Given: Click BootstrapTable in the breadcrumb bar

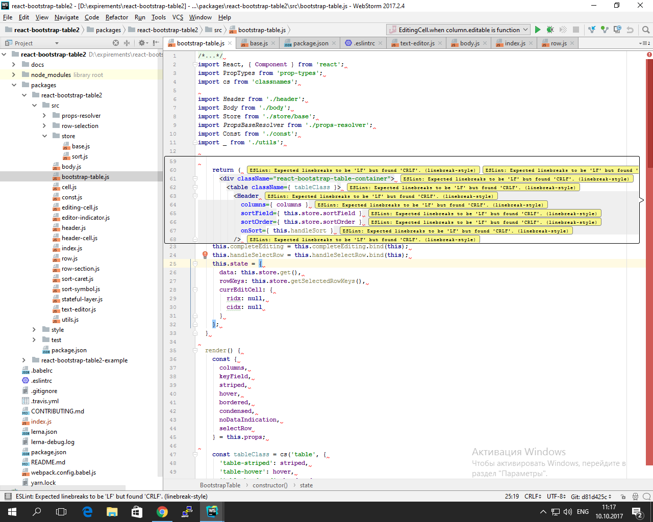Looking at the screenshot, I should (x=220, y=485).
